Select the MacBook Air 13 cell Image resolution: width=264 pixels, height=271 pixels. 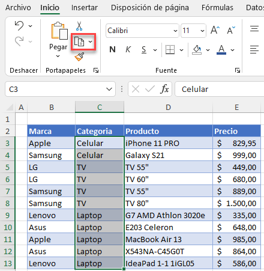pyautogui.click(x=168, y=240)
